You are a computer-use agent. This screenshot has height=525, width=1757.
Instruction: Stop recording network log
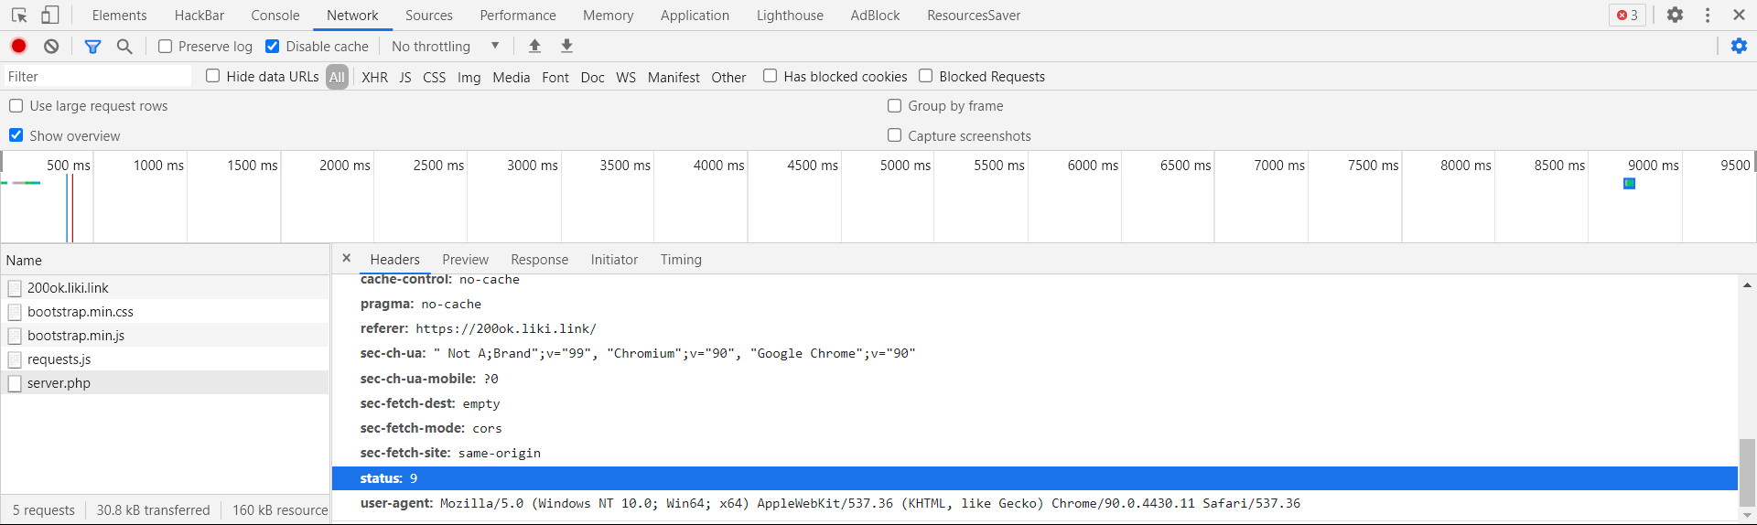19,46
